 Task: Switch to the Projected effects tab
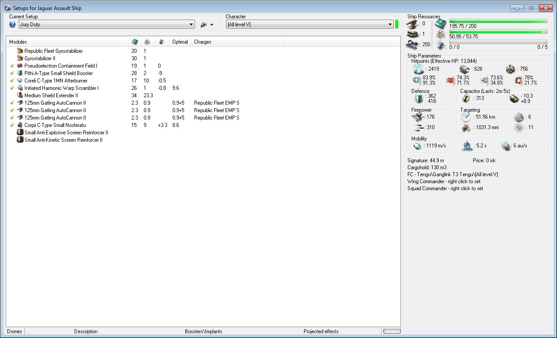click(321, 331)
